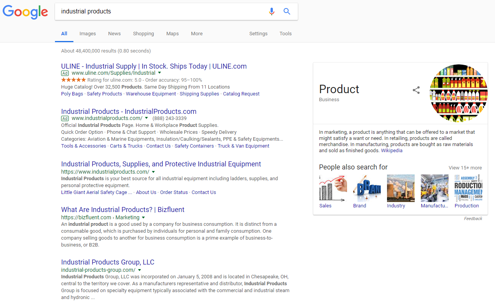495x304 pixels.
Task: Click the orange star rating for uline.com
Action: coord(73,80)
